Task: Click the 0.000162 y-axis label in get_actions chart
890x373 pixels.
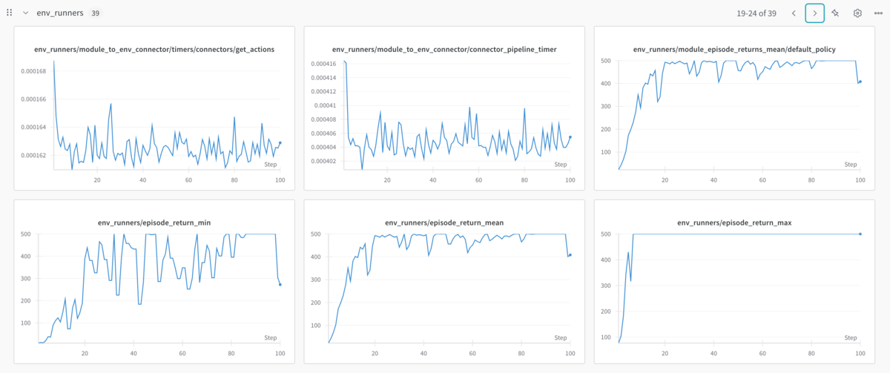Action: point(33,156)
